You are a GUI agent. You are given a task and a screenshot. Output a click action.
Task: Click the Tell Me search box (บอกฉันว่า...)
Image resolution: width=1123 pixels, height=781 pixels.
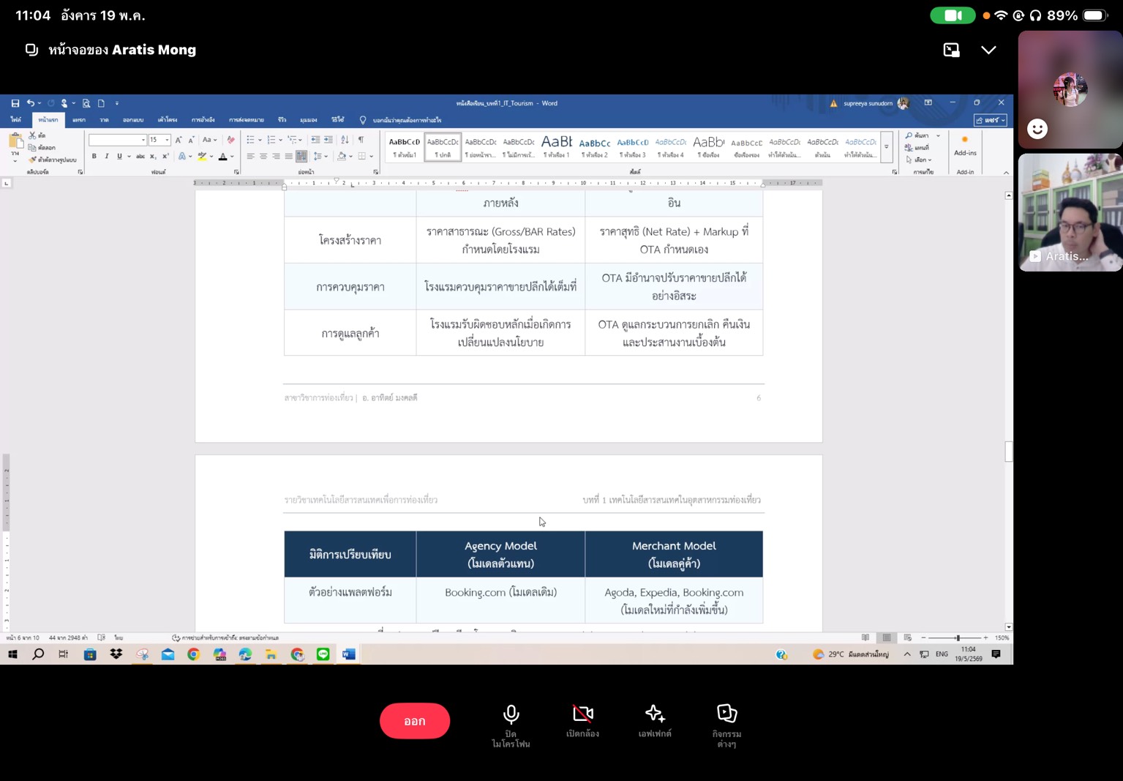point(401,120)
